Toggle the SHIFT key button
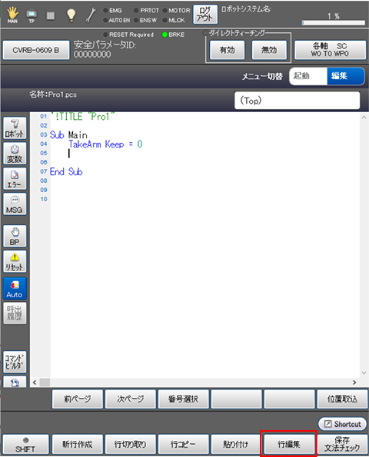Image resolution: width=369 pixels, height=457 pixels. (25, 445)
